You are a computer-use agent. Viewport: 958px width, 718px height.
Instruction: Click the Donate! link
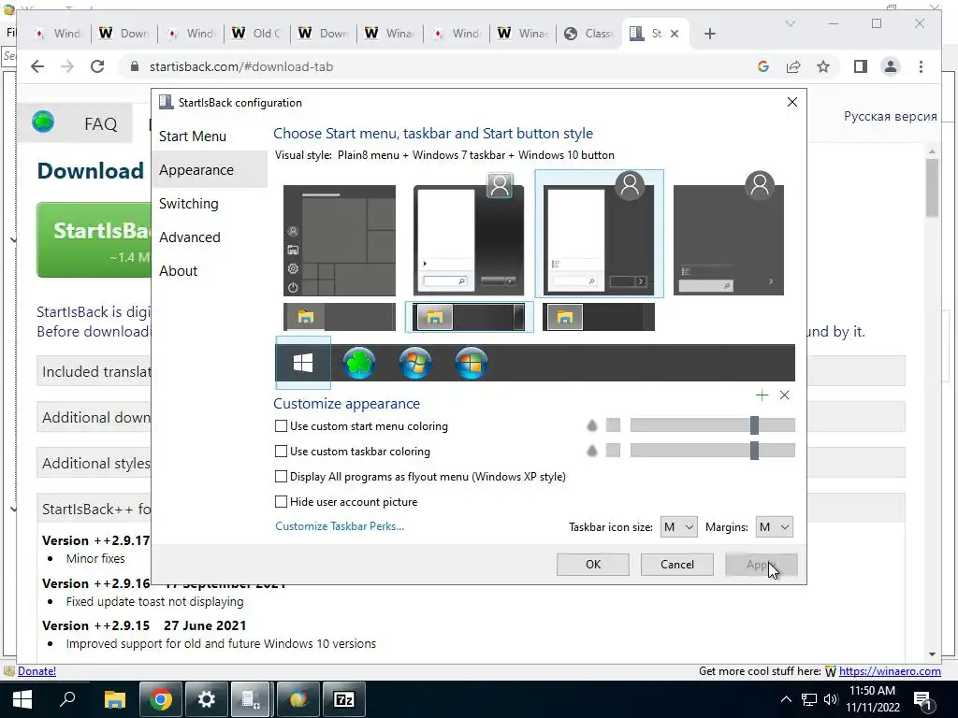[x=36, y=671]
